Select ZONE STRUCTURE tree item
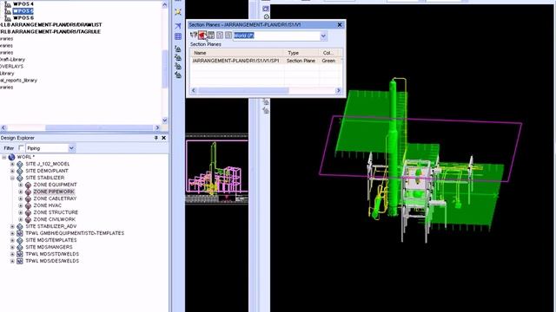The image size is (556, 312). pyautogui.click(x=56, y=212)
